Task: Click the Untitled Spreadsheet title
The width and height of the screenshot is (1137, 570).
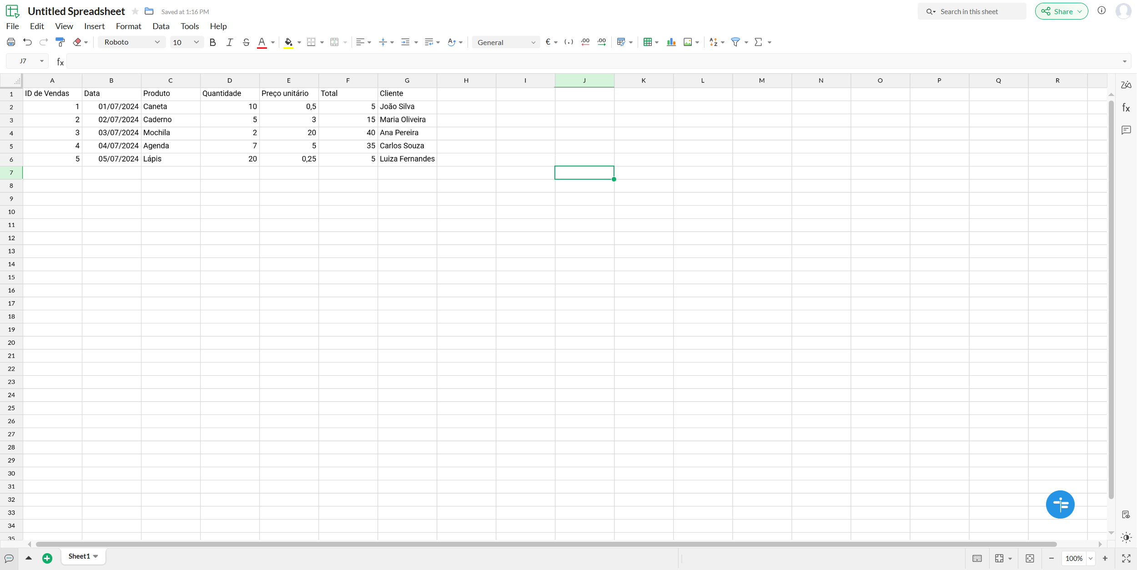Action: (x=76, y=11)
